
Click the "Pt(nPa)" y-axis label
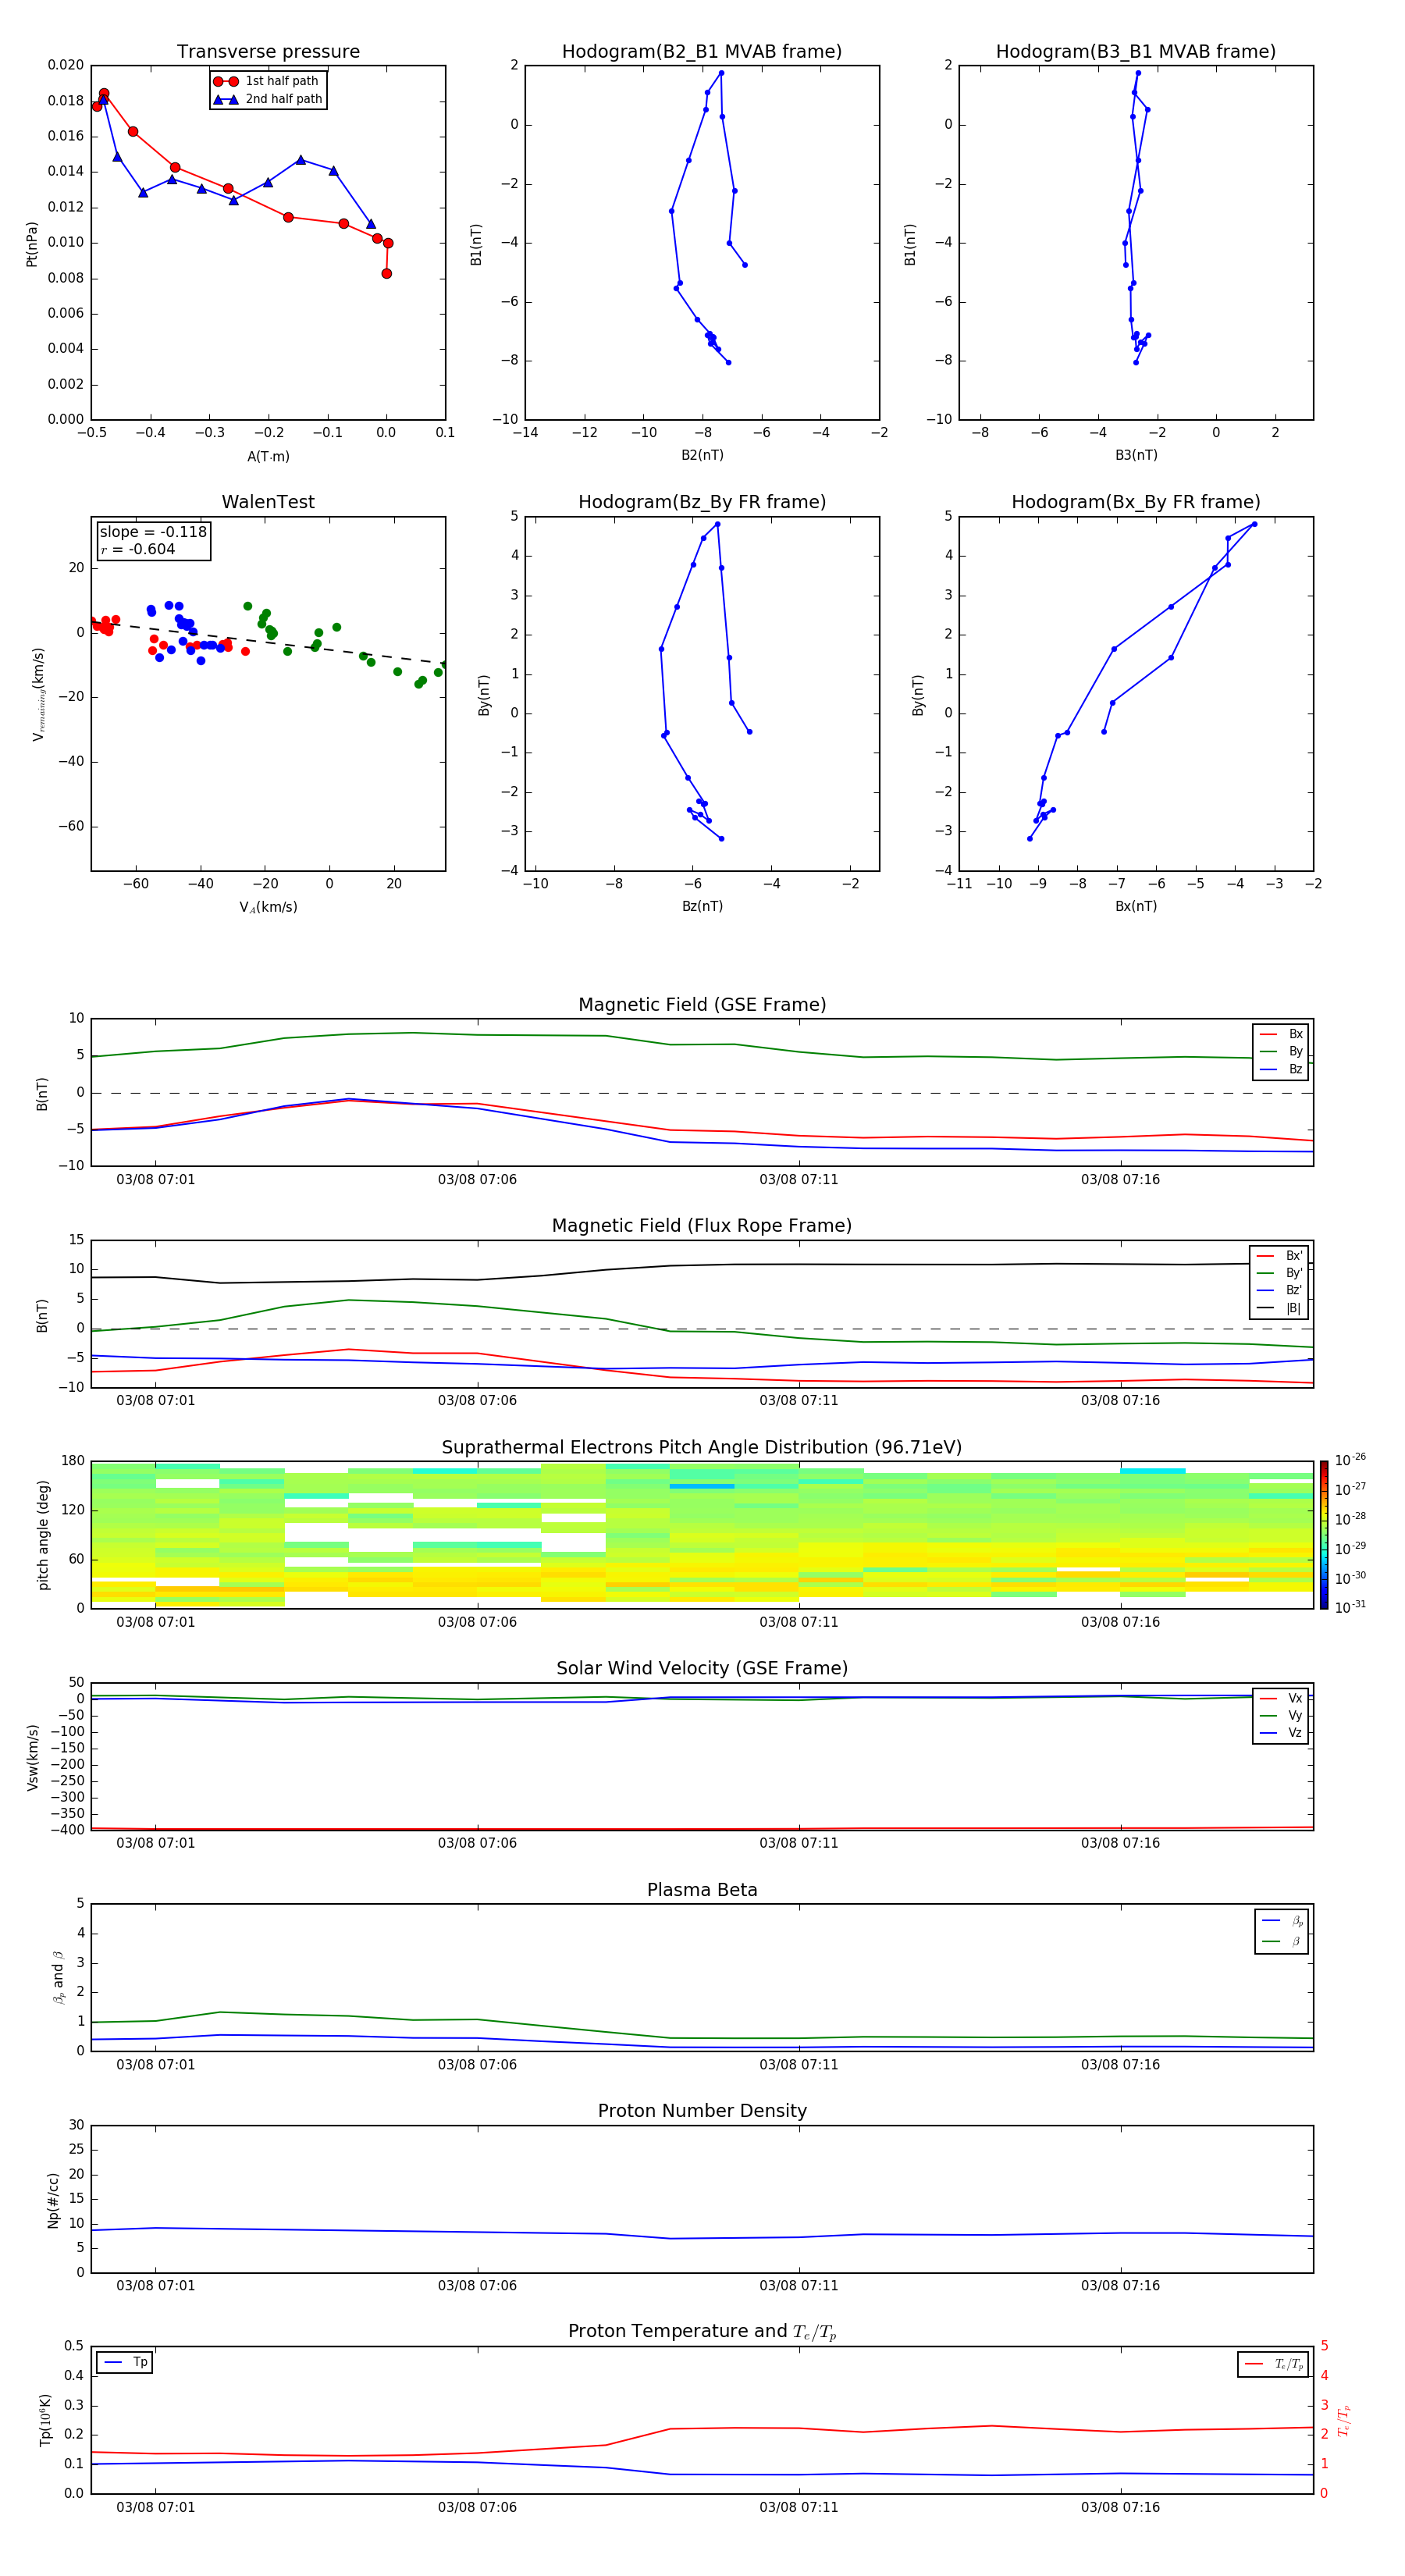click(x=32, y=244)
